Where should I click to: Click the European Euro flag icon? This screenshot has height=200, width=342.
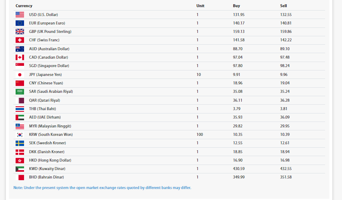point(20,23)
